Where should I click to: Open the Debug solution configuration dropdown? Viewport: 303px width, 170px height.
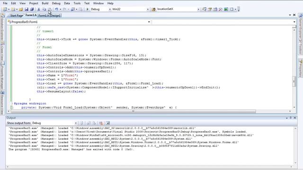(x=110, y=9)
